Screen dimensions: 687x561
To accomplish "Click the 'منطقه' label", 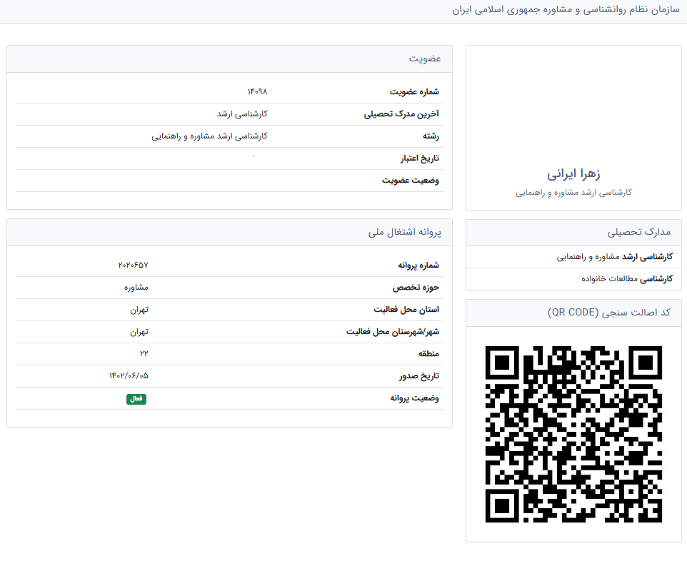I will (428, 354).
